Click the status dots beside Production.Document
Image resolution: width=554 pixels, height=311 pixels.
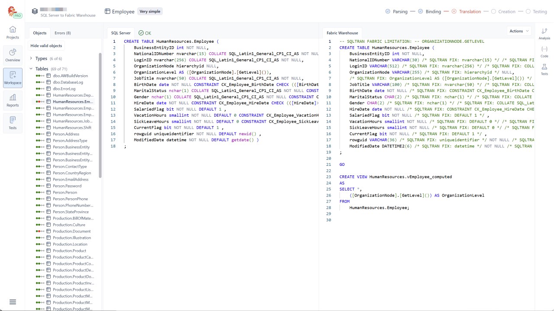[40, 231]
